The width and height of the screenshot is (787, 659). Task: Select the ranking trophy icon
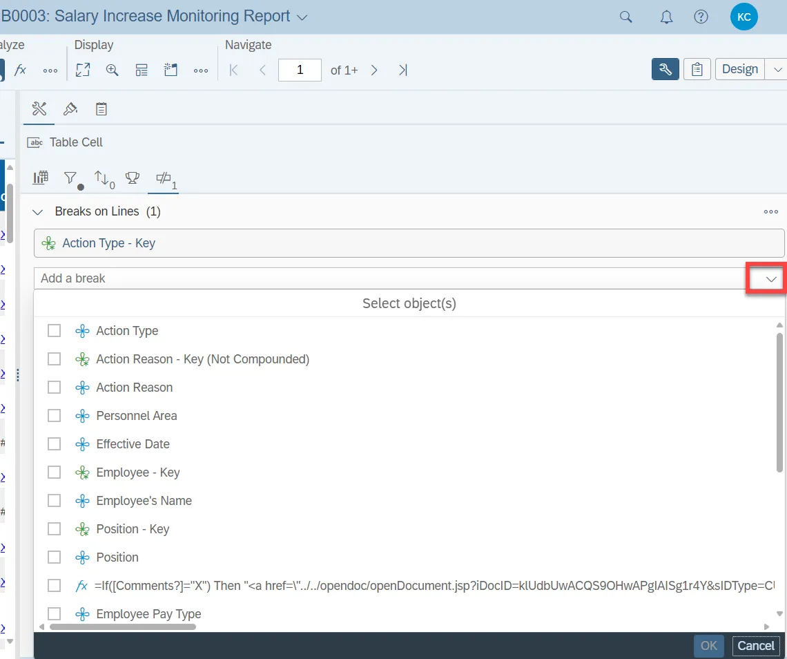(x=132, y=179)
